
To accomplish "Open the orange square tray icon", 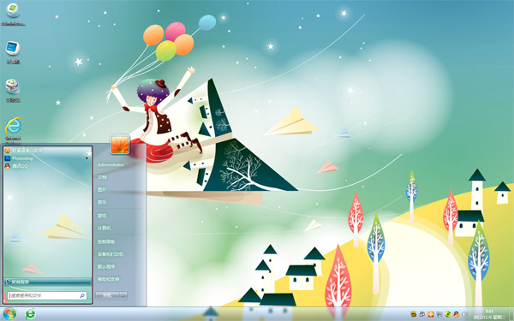I will pos(430,314).
